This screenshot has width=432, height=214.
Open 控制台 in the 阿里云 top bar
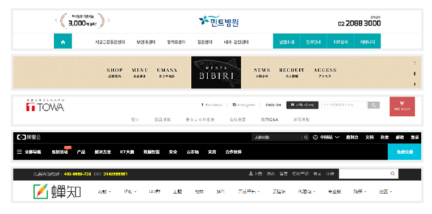353,137
